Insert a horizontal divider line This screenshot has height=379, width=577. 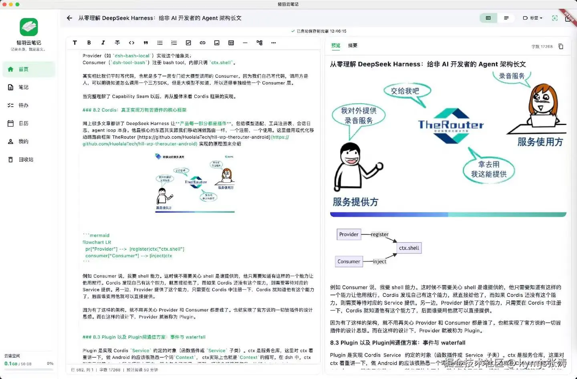pos(245,43)
